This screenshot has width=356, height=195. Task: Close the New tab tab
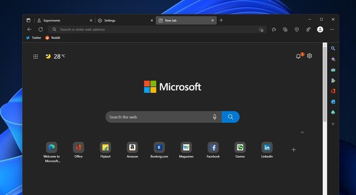[x=212, y=20]
